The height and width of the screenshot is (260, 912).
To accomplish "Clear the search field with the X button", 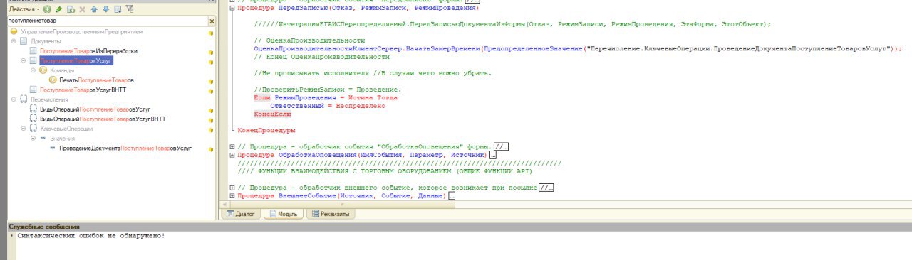I will pyautogui.click(x=212, y=21).
